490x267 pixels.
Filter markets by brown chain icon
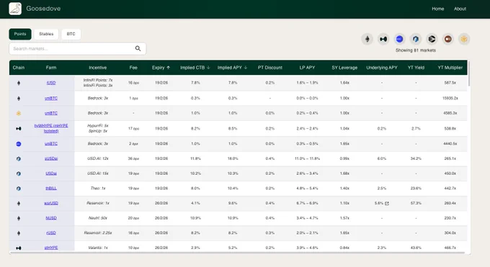[x=447, y=39]
